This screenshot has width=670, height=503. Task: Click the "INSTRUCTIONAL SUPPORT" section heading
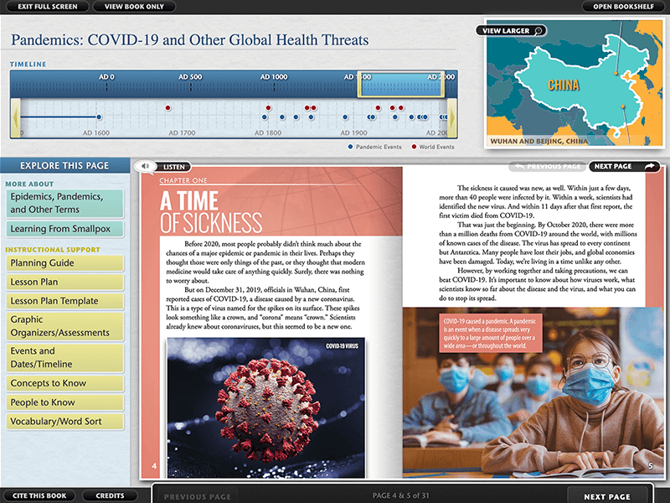pyautogui.click(x=53, y=249)
